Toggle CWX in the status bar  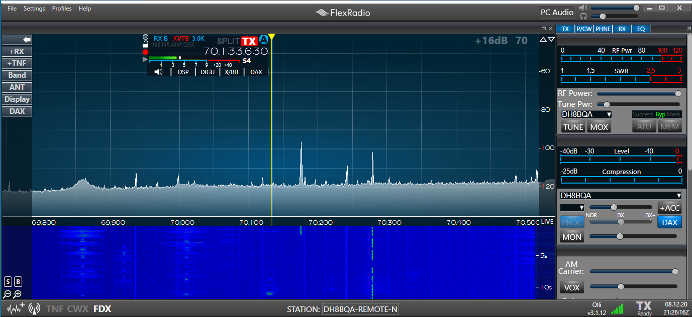click(x=77, y=309)
